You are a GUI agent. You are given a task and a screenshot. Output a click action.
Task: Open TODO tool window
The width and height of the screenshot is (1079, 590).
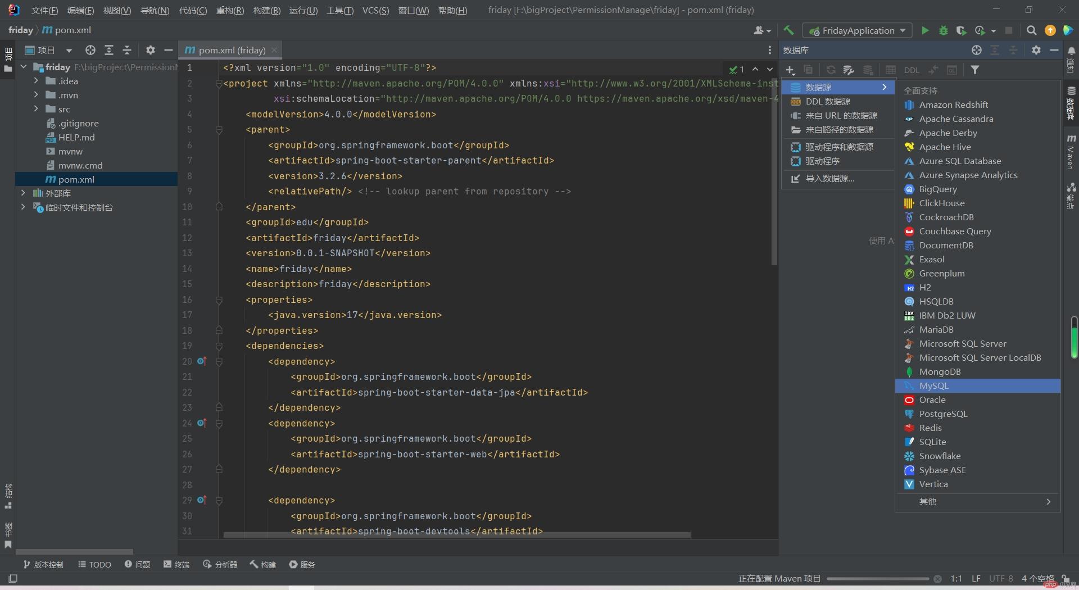tap(94, 564)
